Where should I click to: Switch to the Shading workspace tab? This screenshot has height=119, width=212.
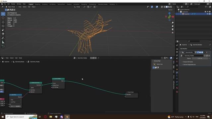[69, 4]
